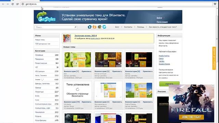Apply the Honda theme via Применить

click(147, 71)
